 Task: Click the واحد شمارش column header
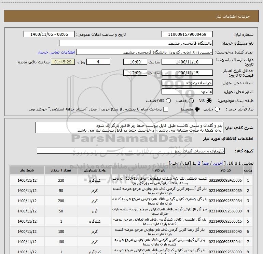[x=95, y=170]
